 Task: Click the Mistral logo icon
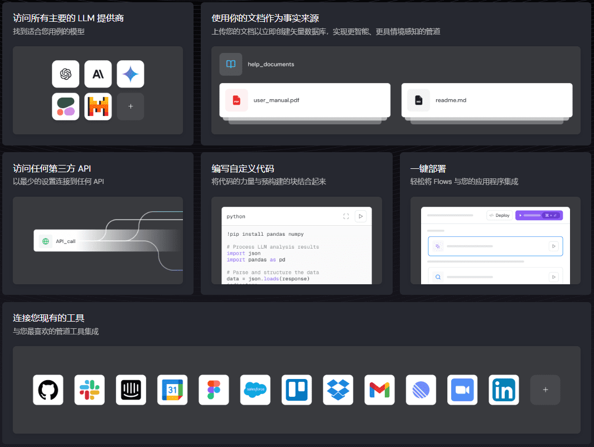click(x=98, y=106)
